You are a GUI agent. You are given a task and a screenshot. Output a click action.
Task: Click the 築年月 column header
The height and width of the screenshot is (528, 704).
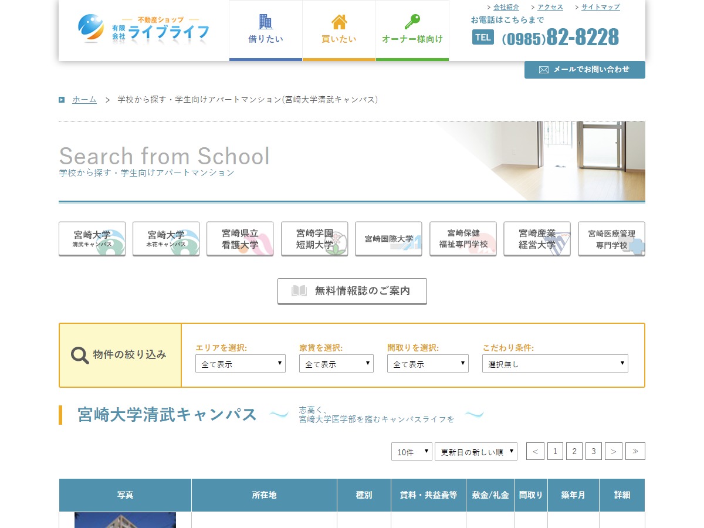click(573, 495)
